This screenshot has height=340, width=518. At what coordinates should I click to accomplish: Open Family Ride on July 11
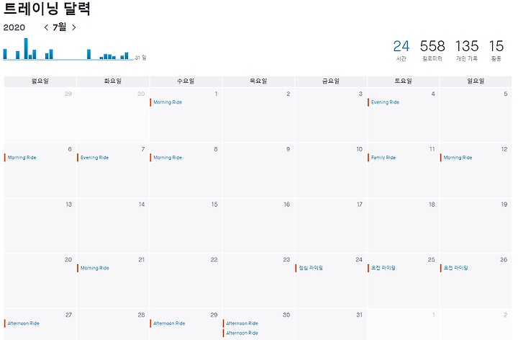[x=383, y=158]
